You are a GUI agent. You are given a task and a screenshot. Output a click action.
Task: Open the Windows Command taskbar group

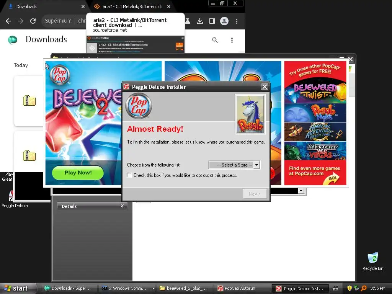click(x=127, y=288)
